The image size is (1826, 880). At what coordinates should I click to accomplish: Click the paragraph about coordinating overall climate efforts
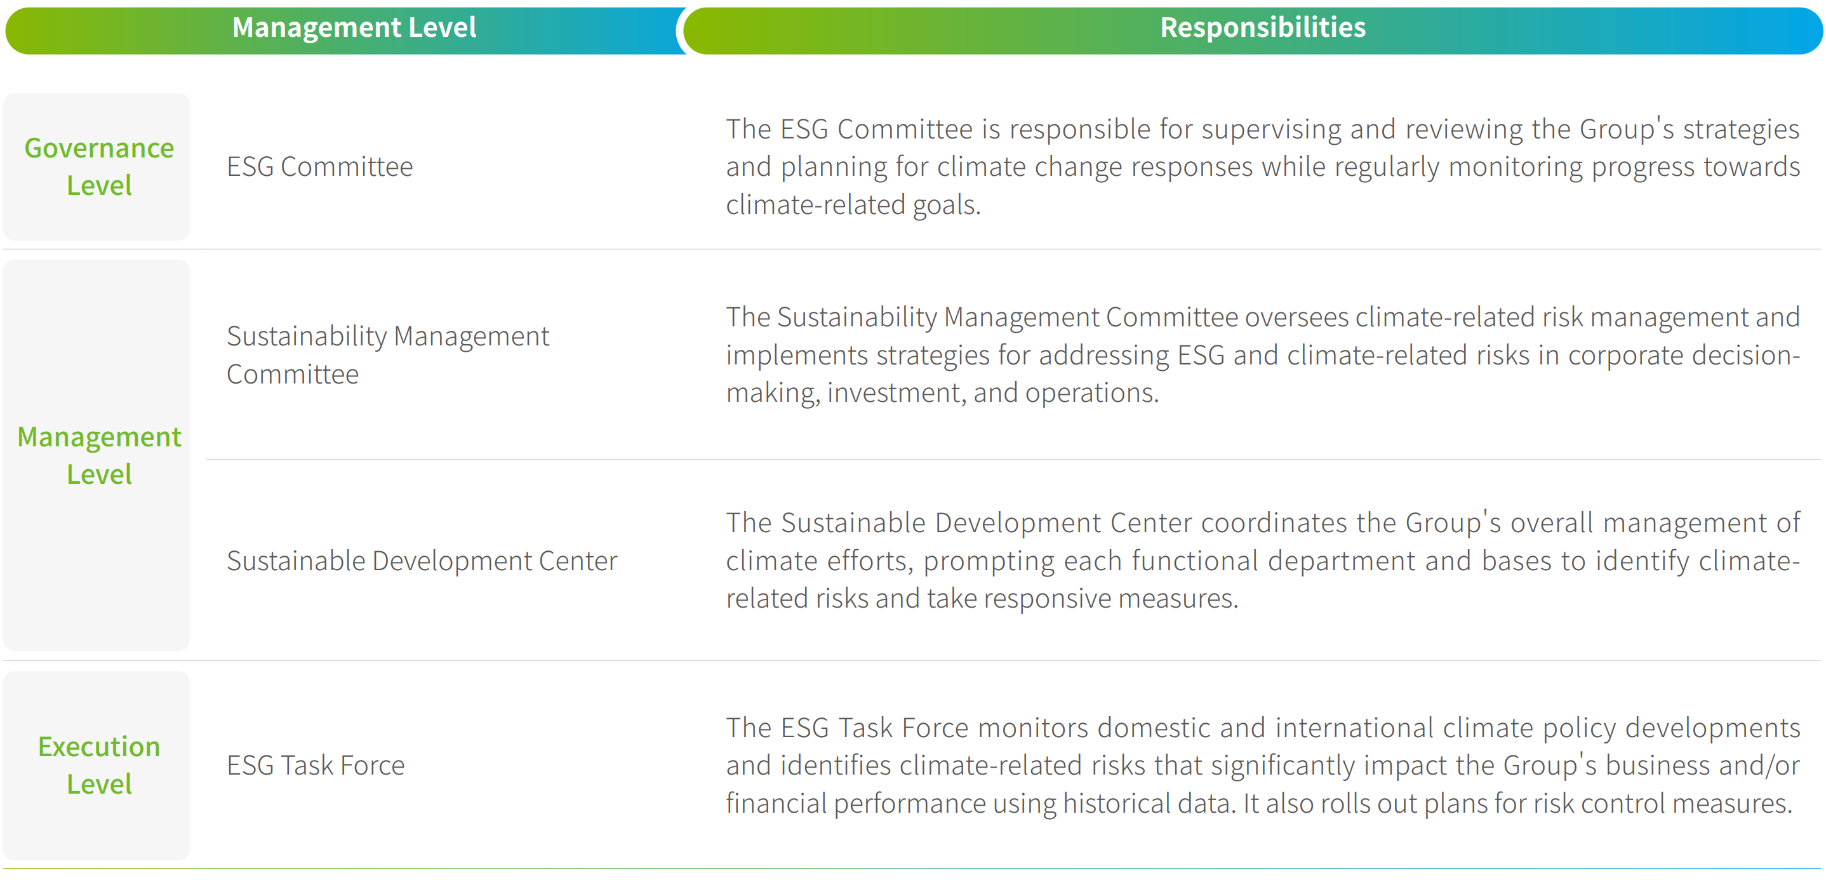point(1262,560)
